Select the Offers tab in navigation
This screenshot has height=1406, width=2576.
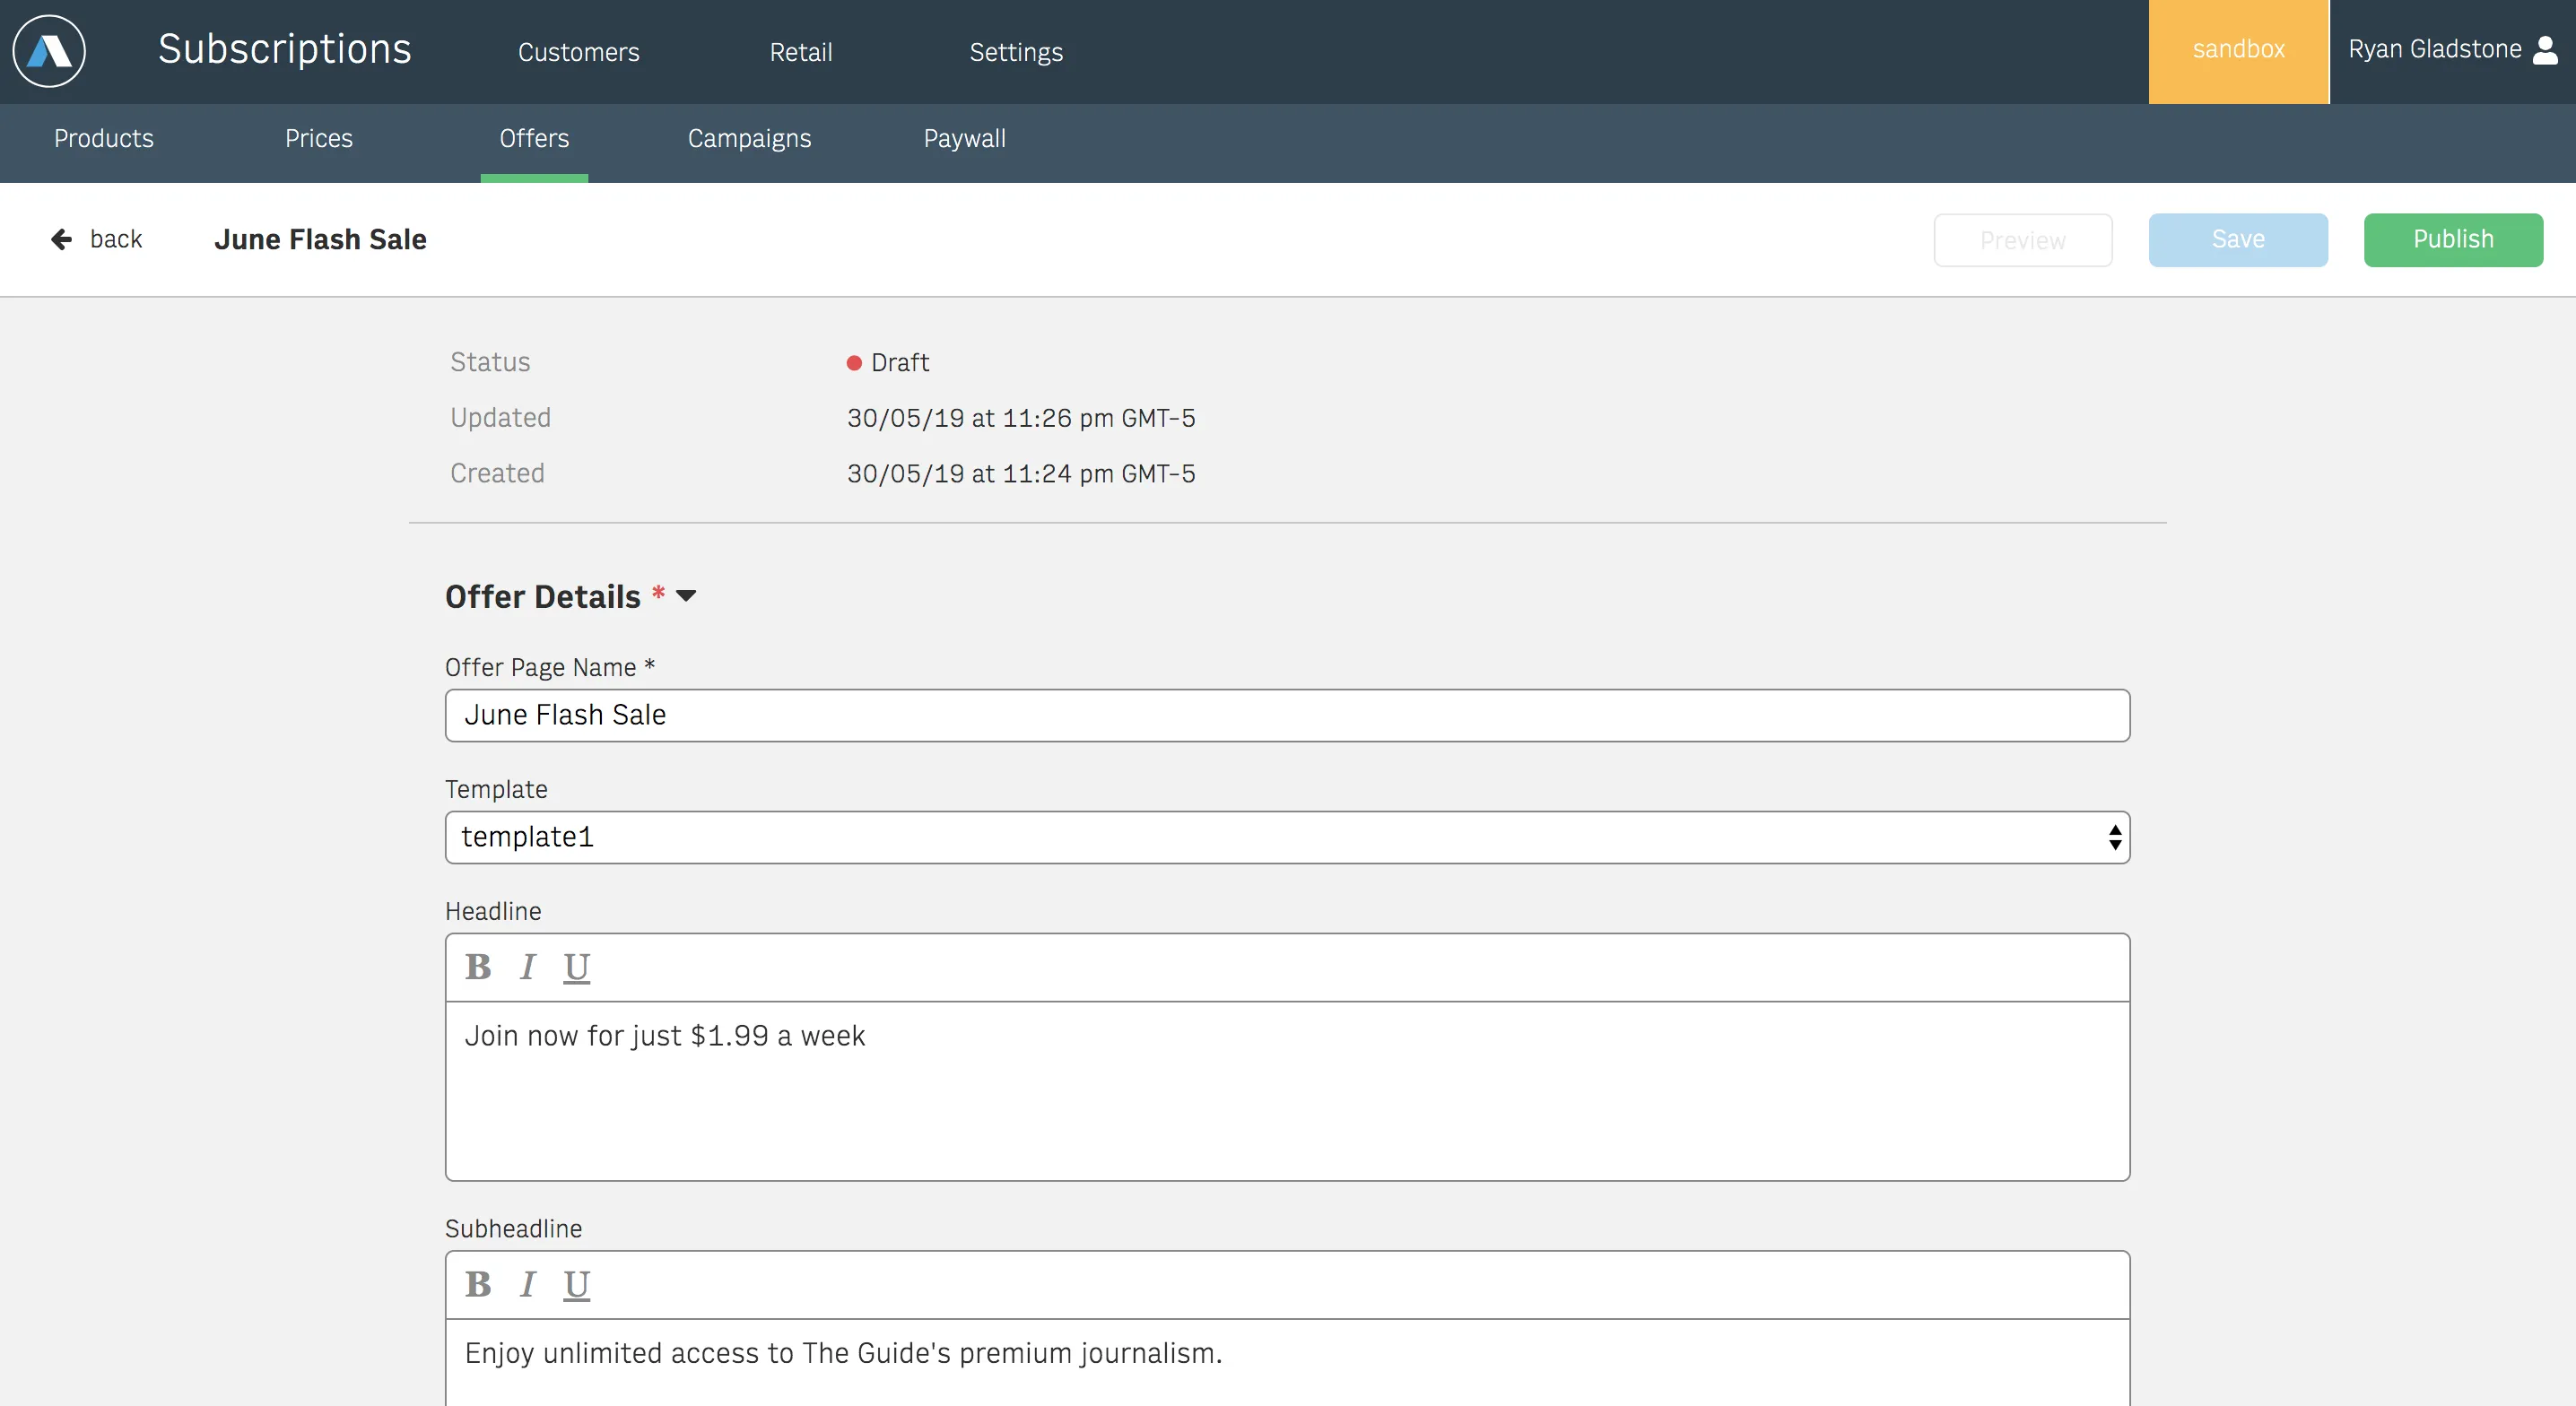533,137
